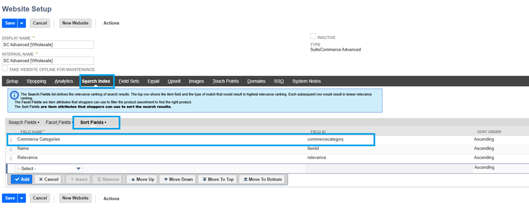The width and height of the screenshot is (529, 208).
Task: Click the Insert button
Action: coord(78,179)
